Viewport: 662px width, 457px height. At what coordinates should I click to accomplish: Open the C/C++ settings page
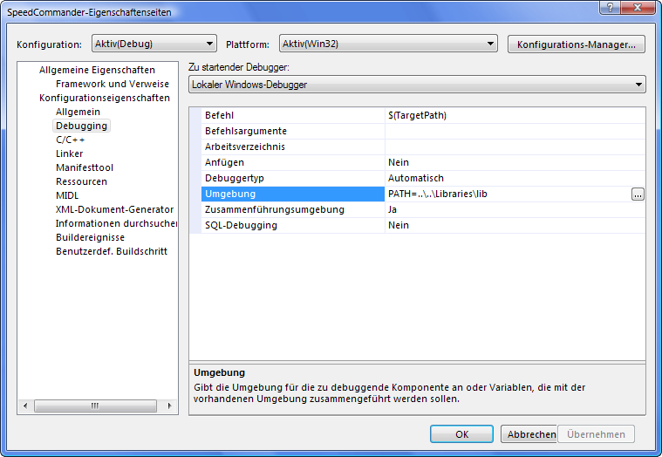point(70,140)
